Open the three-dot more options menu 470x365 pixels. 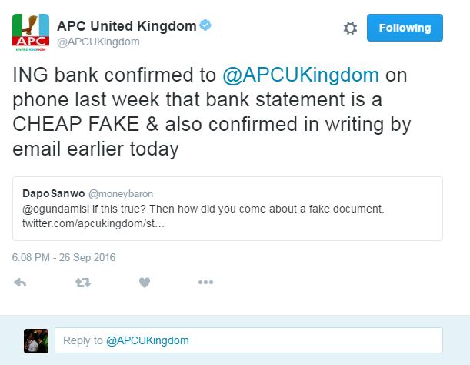205,283
